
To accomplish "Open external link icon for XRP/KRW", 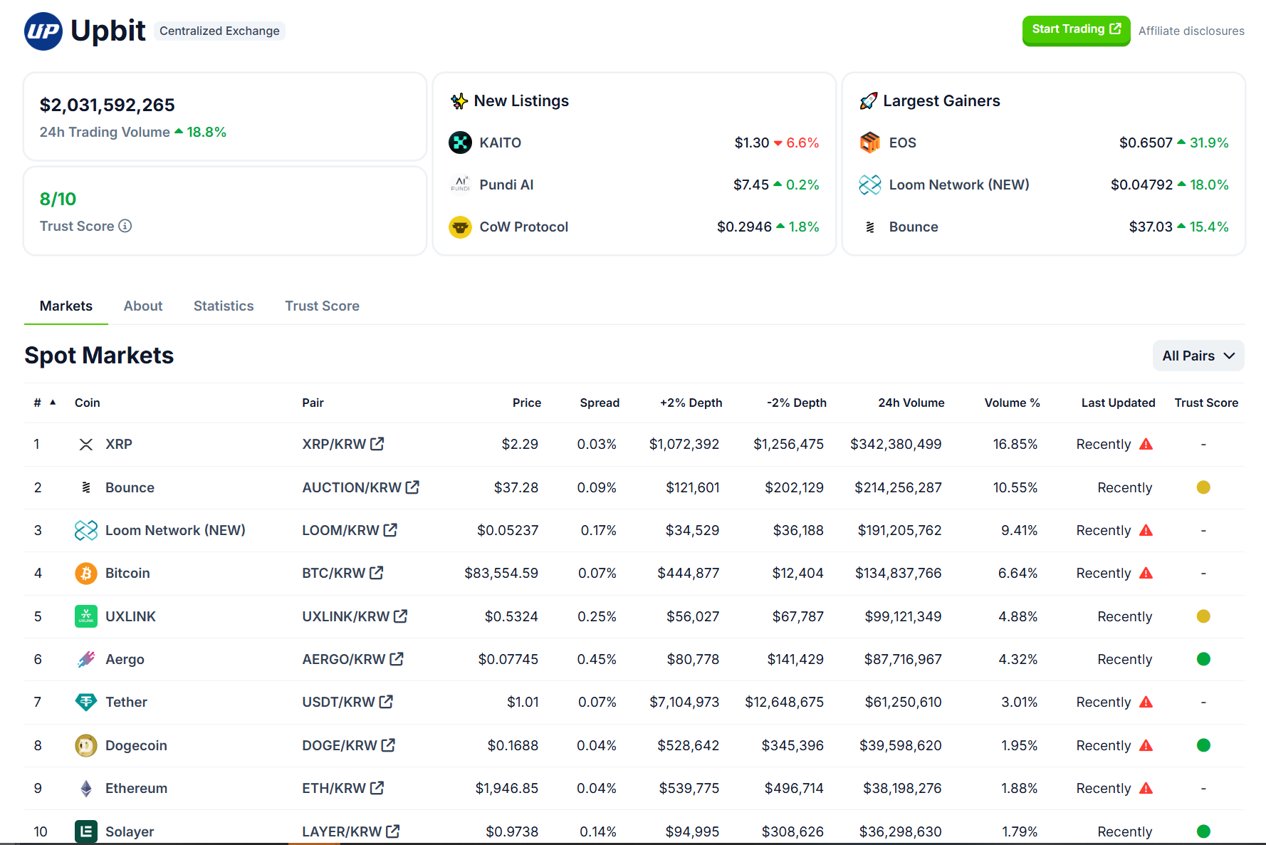I will click(377, 444).
